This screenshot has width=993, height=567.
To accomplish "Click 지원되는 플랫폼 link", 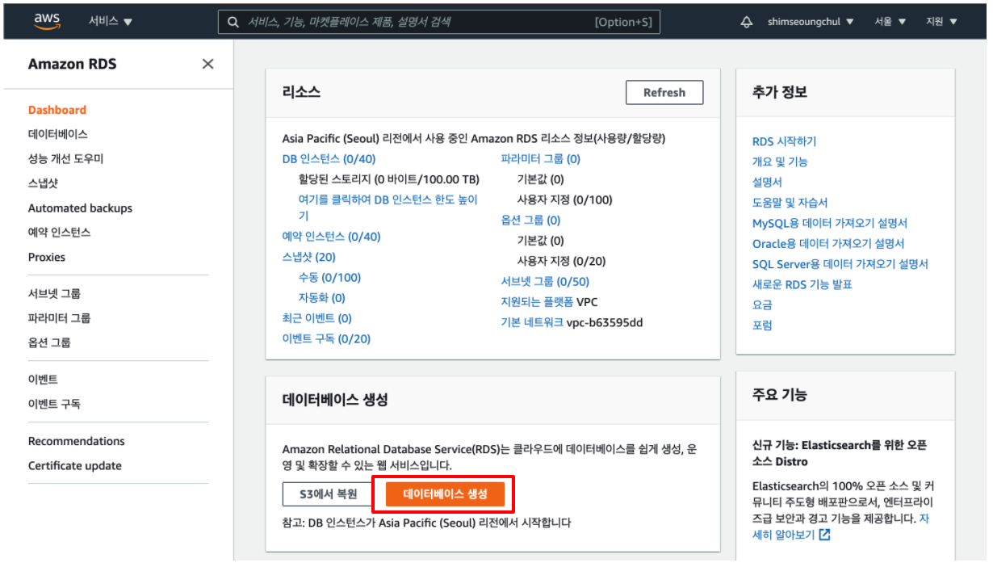I will [x=537, y=302].
